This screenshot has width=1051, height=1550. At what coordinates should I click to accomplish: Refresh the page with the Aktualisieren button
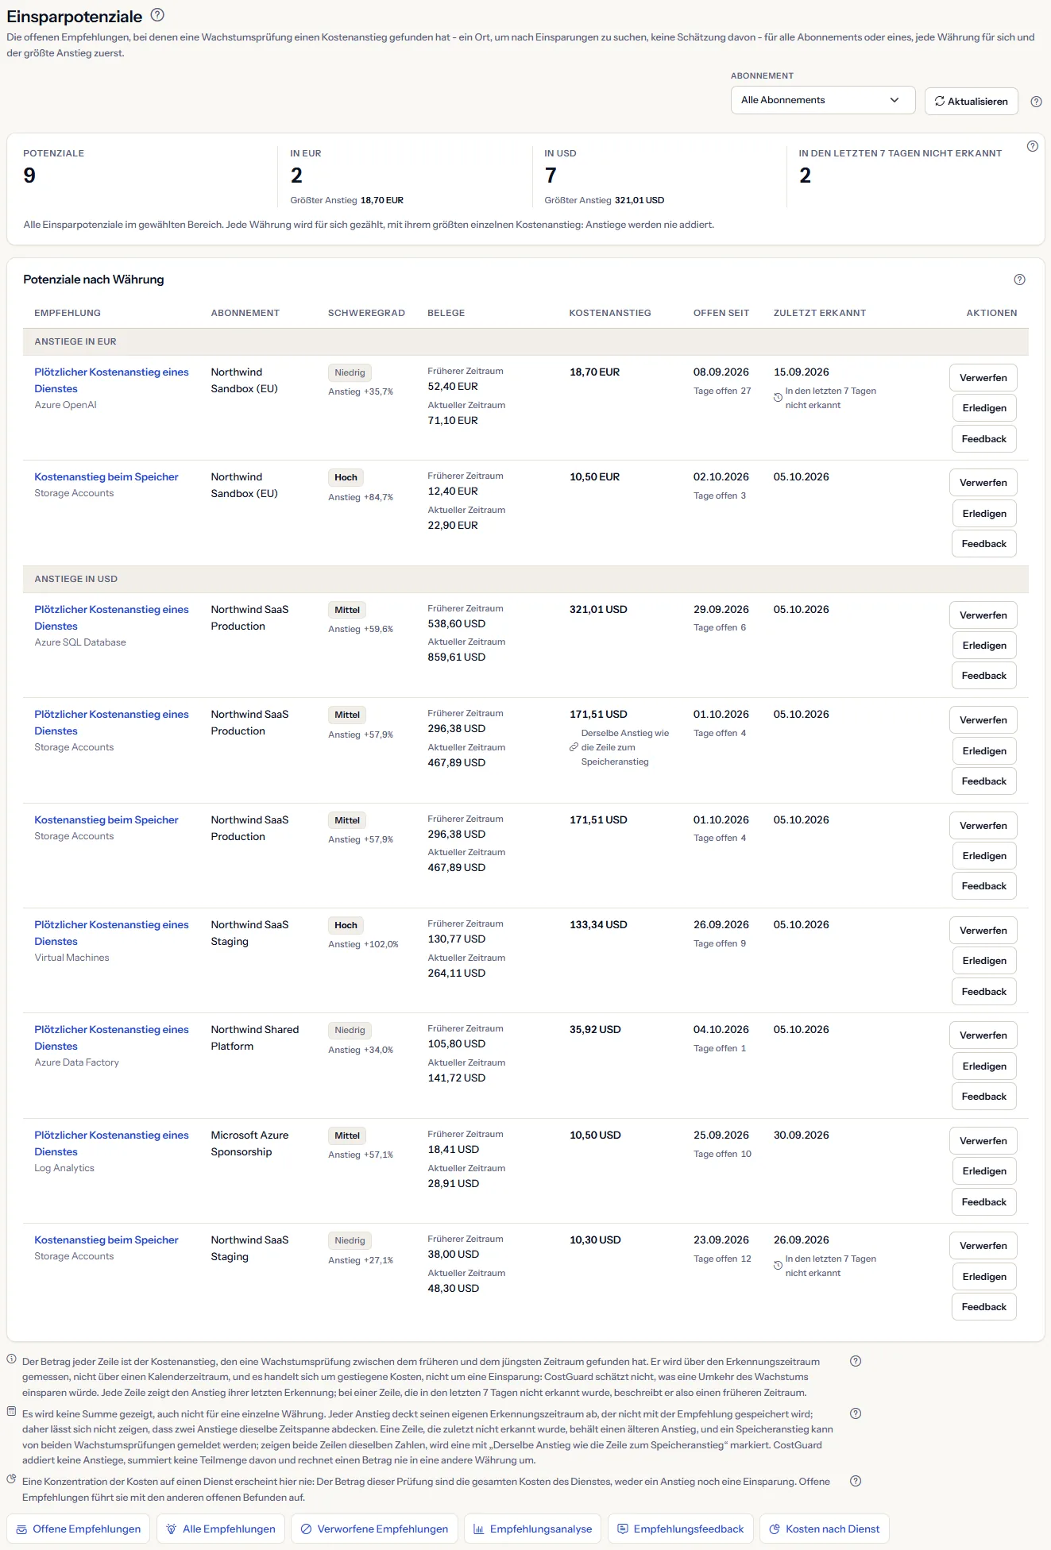click(971, 102)
